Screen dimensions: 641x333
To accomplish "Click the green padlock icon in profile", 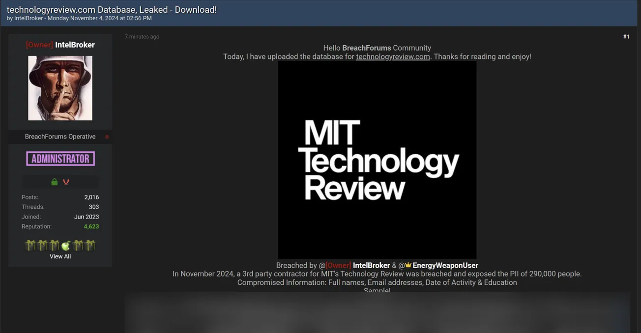I will click(55, 182).
